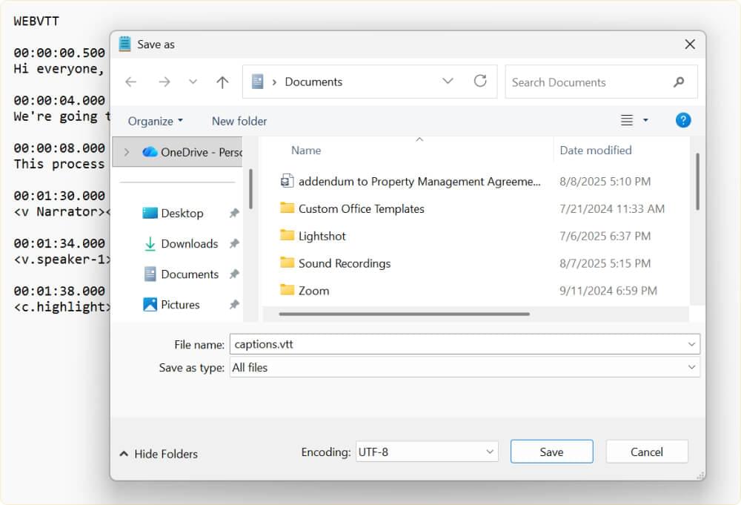The height and width of the screenshot is (505, 741).
Task: Open the Organize menu
Action: click(153, 120)
